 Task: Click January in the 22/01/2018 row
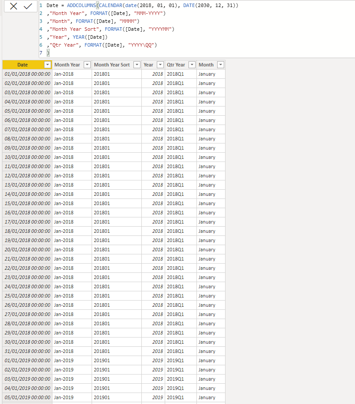coord(207,268)
